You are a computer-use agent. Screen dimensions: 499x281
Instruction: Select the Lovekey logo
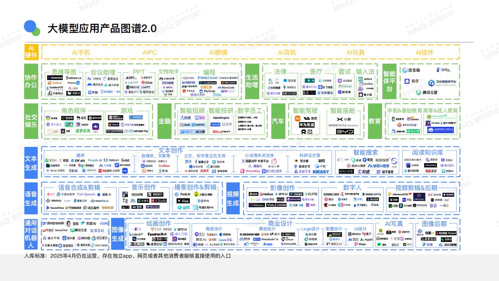[x=366, y=84]
